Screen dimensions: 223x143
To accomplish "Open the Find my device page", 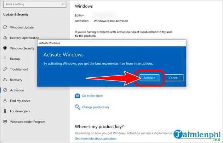I will tap(20, 101).
